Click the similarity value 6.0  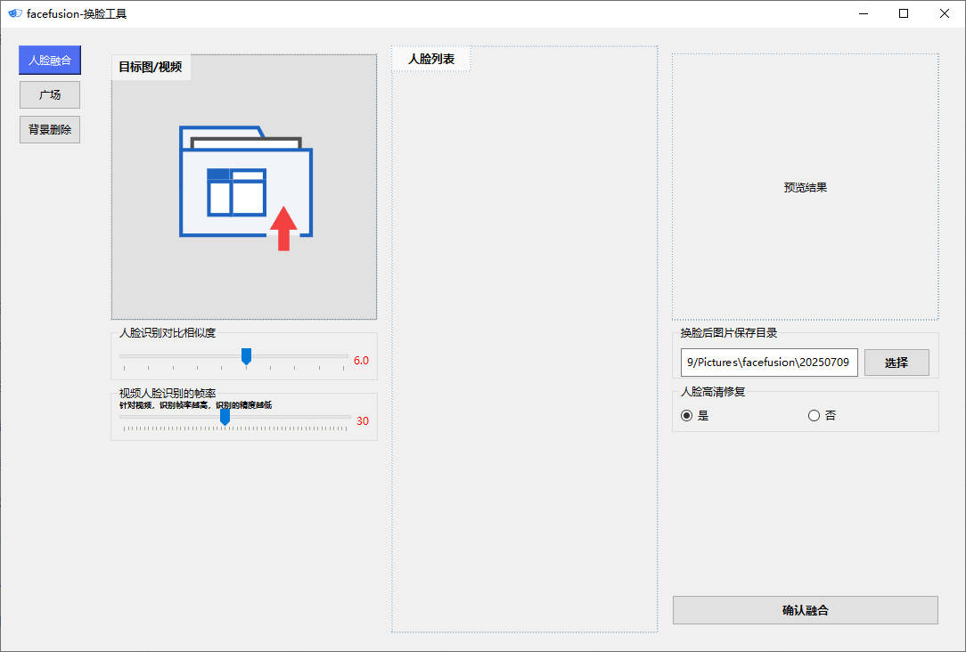361,361
